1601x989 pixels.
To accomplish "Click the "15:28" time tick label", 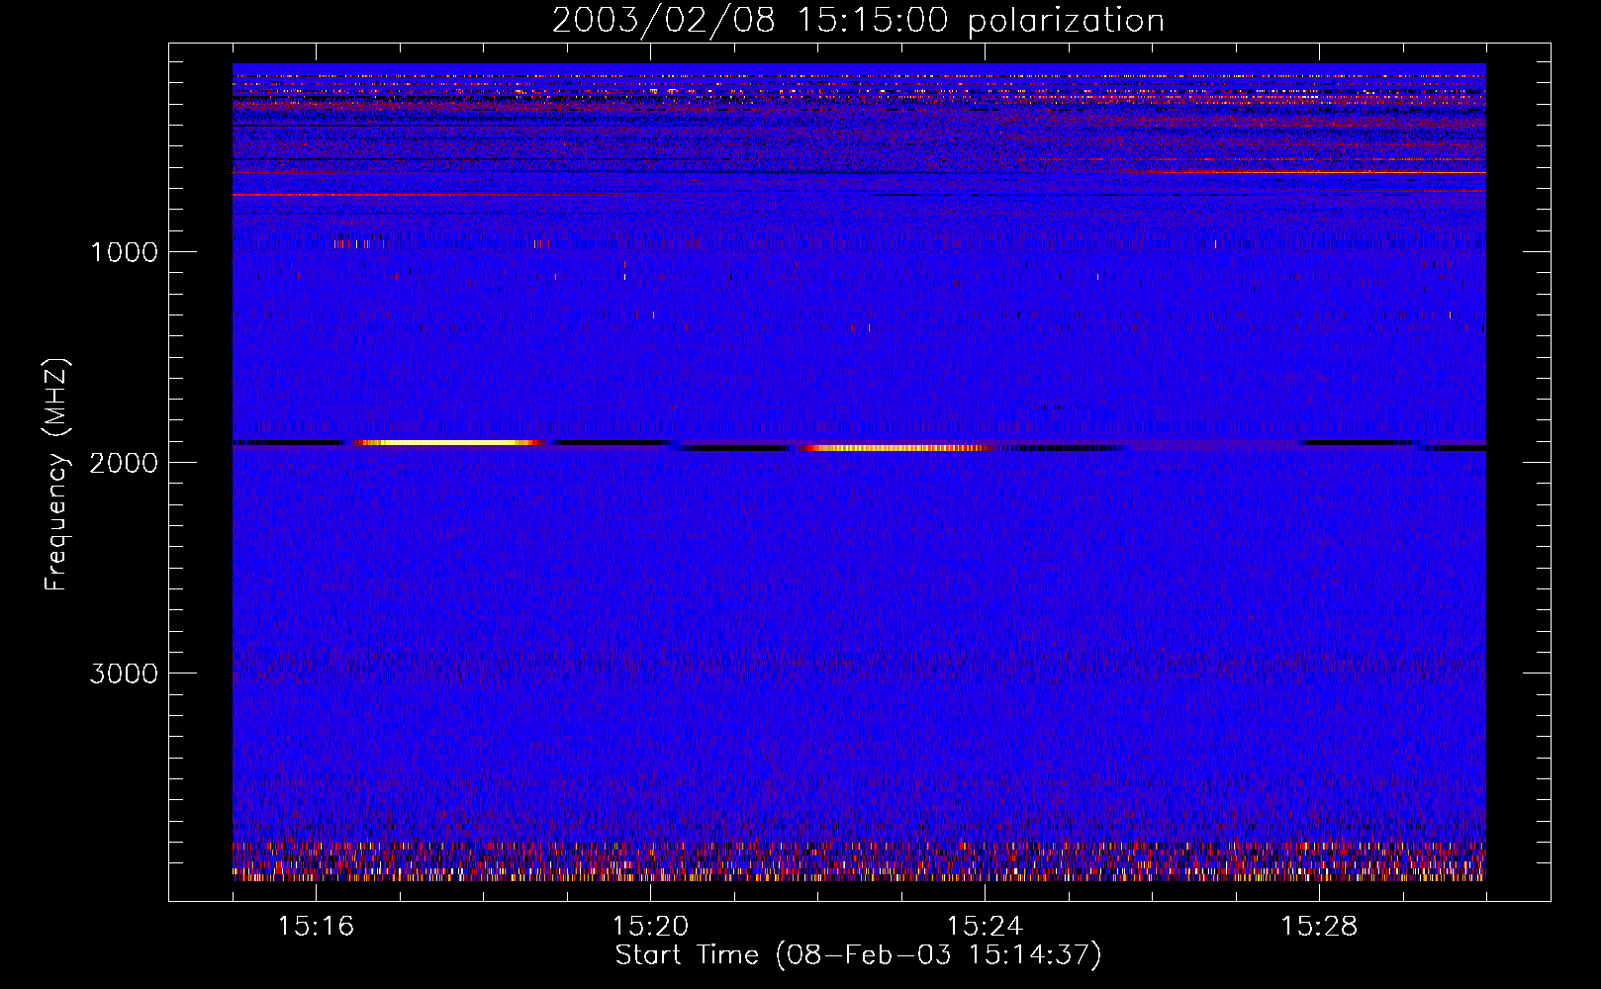I will coord(1319,927).
